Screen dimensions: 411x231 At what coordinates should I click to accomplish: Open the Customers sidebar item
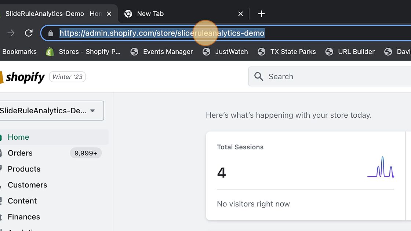pos(27,185)
